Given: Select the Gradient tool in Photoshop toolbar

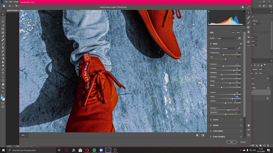Looking at the screenshot, I should tap(3, 58).
